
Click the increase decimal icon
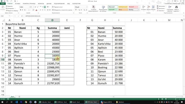pos(84,10)
